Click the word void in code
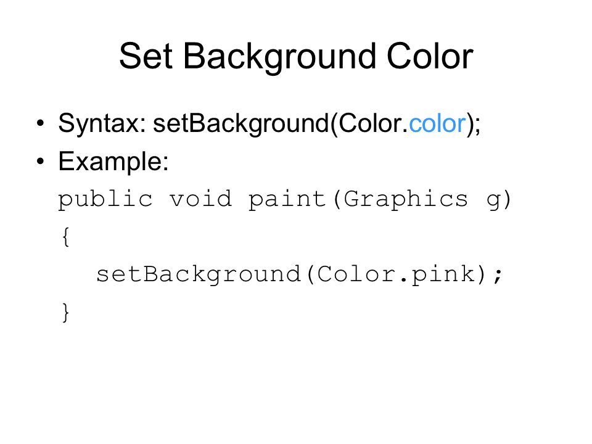 pos(200,198)
